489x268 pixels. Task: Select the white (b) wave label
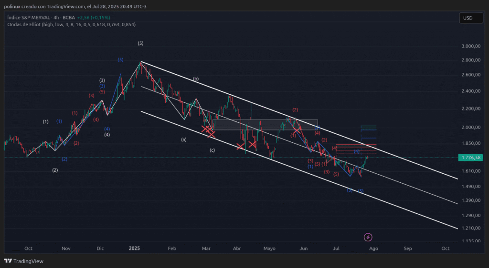pyautogui.click(x=196, y=79)
